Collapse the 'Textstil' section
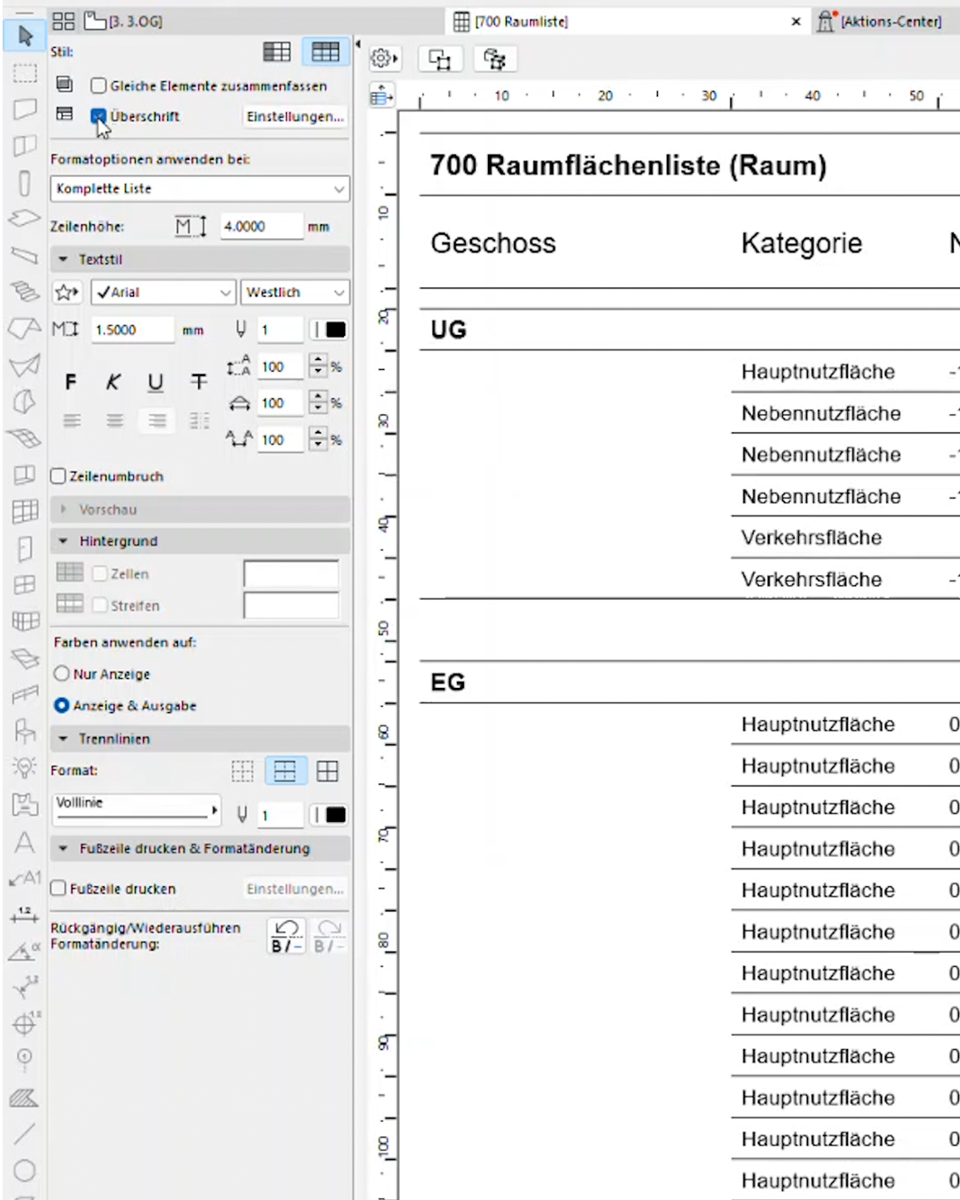This screenshot has width=960, height=1200. pos(64,260)
